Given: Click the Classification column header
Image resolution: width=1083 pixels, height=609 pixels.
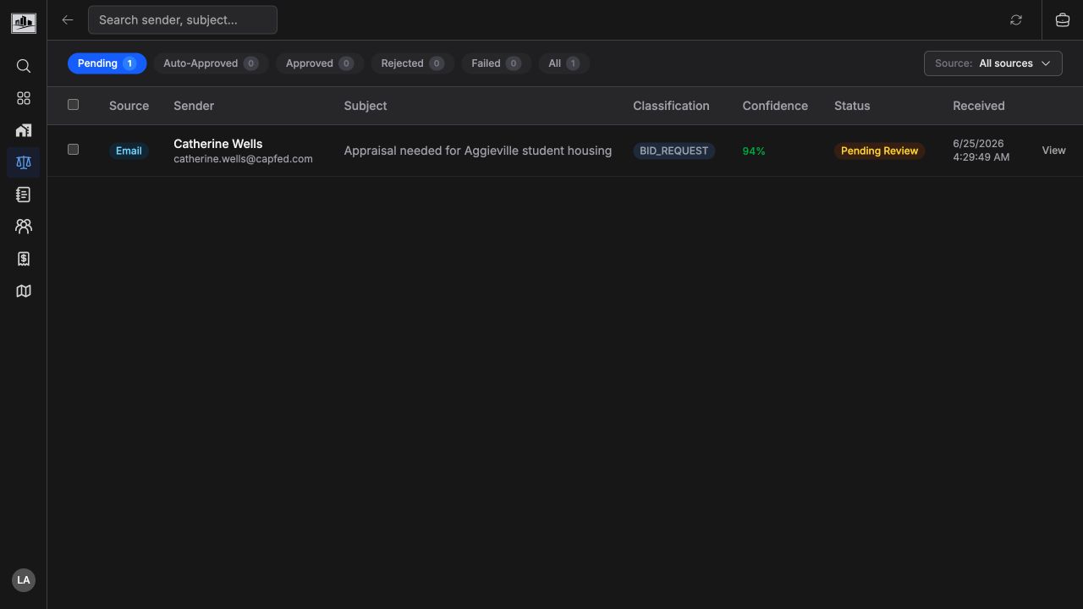Looking at the screenshot, I should (671, 106).
